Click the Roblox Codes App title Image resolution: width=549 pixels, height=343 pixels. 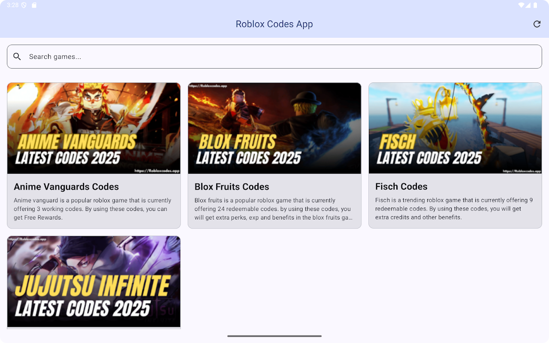tap(274, 24)
